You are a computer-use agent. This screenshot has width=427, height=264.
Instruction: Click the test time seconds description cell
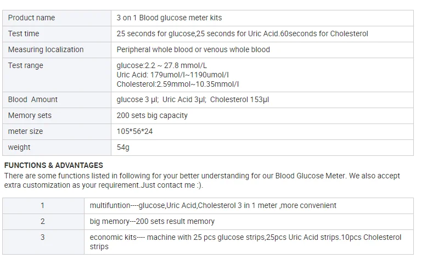[242, 33]
